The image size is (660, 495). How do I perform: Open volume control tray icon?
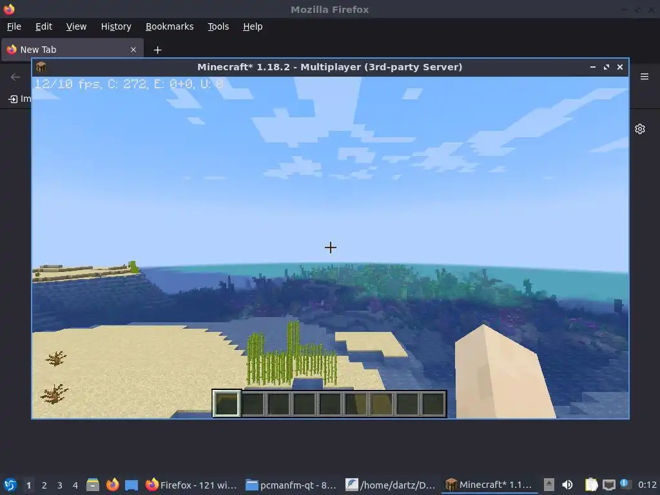click(567, 485)
